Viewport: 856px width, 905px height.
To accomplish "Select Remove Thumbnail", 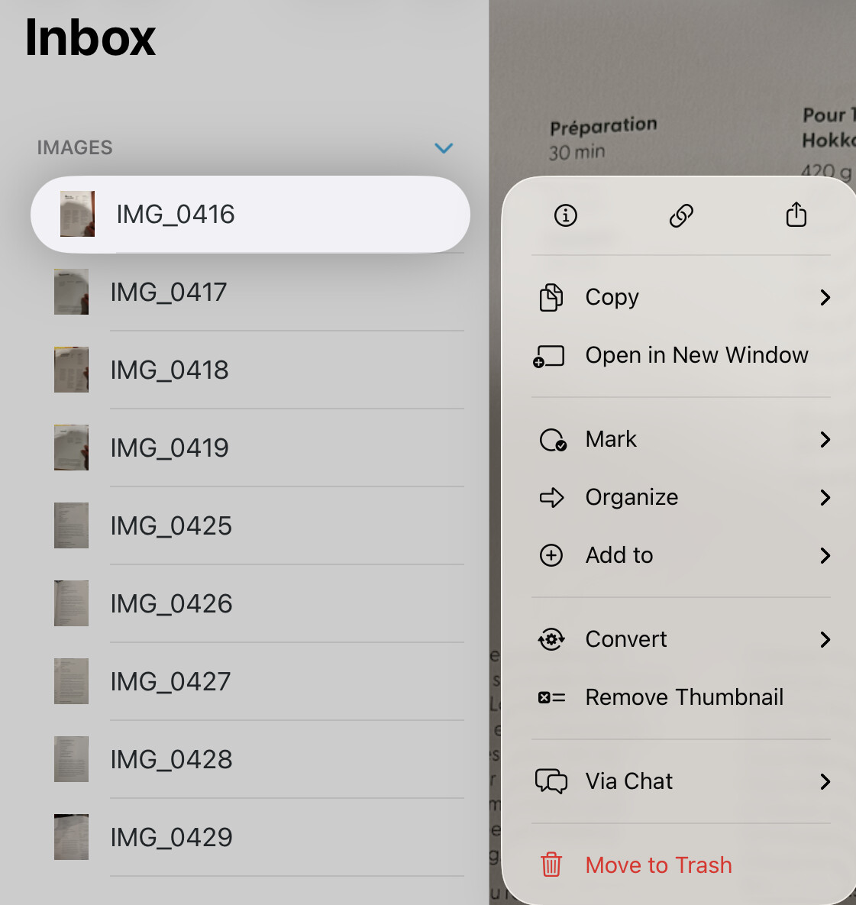I will pyautogui.click(x=681, y=697).
